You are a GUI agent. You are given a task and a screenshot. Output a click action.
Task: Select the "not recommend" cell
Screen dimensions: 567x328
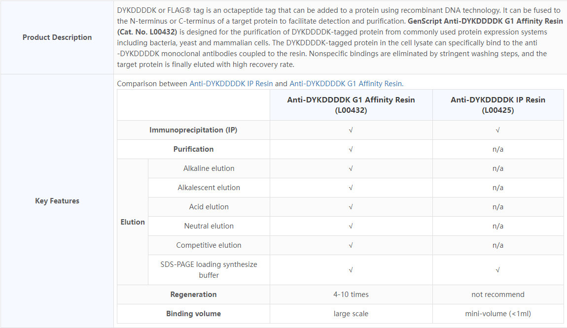coord(498,295)
